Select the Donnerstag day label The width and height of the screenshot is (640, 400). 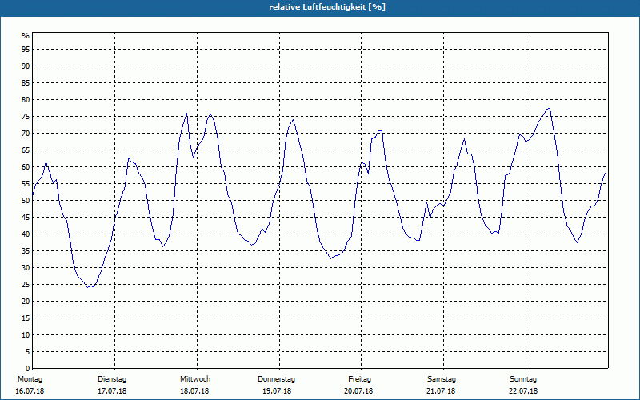tap(276, 379)
